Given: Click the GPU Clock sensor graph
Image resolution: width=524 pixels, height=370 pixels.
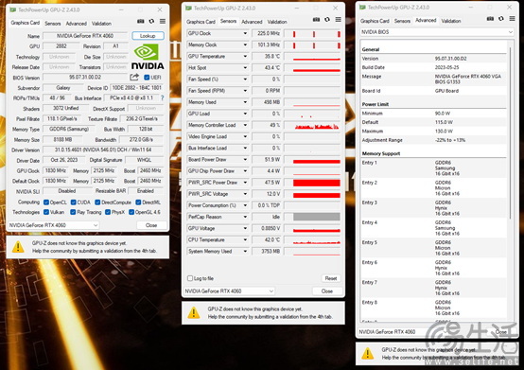Looking at the screenshot, I should pos(312,33).
